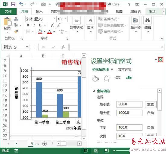Click macro record icon in status bar
Screen dimensions: 166x154
pos(16,150)
